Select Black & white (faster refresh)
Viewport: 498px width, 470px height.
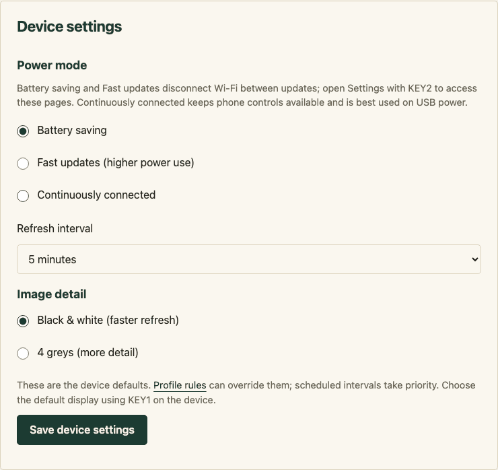pyautogui.click(x=23, y=321)
